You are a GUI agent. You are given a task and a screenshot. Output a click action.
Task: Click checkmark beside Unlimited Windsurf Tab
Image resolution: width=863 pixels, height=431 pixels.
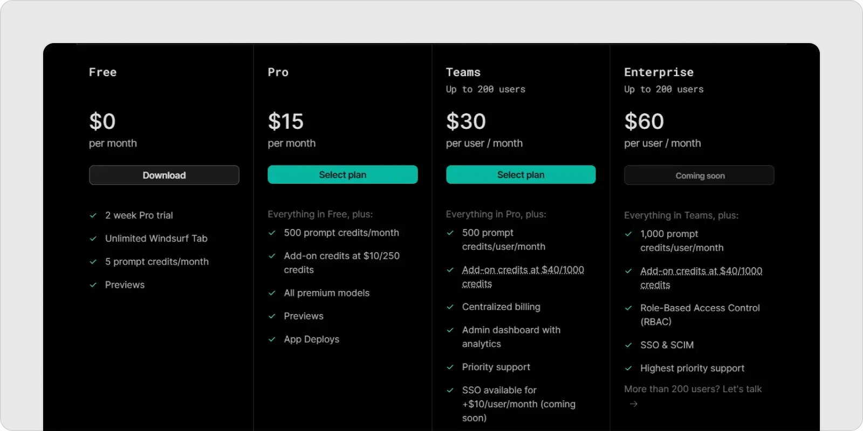93,239
